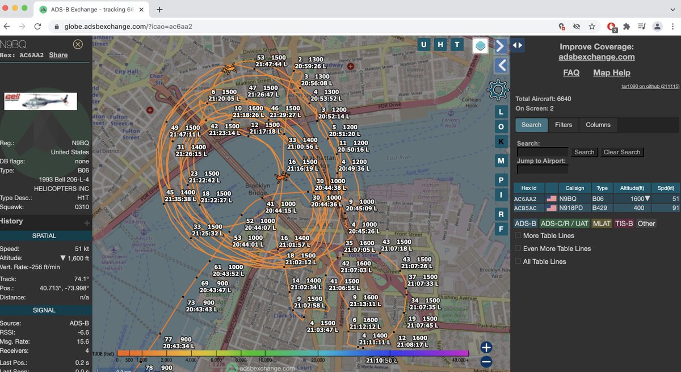Image resolution: width=681 pixels, height=372 pixels.
Task: Sort the table by Callsign column
Action: [574, 188]
